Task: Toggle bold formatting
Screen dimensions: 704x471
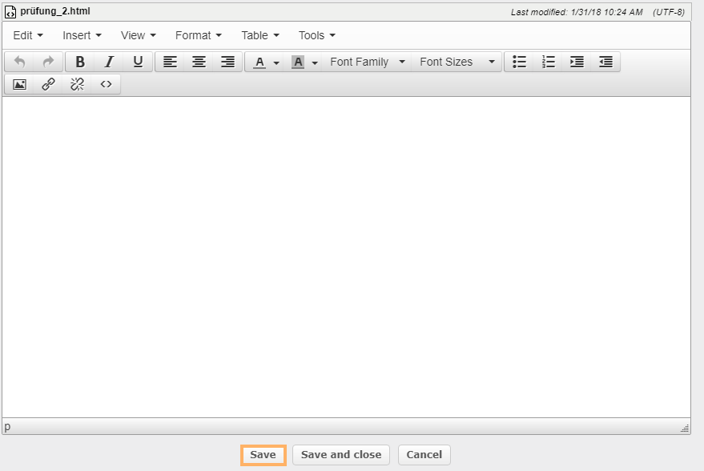Action: pos(80,62)
